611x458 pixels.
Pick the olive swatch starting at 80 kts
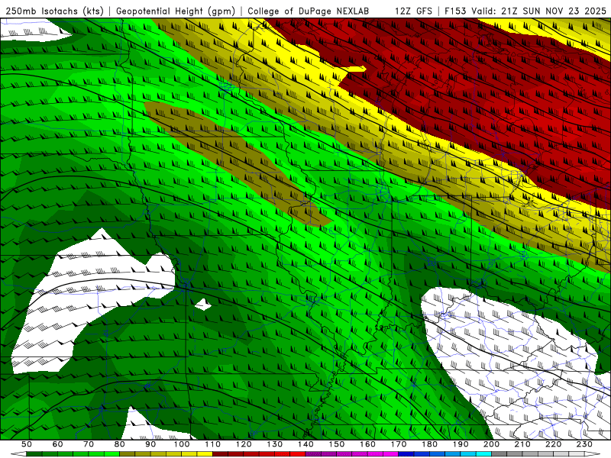click(x=127, y=453)
